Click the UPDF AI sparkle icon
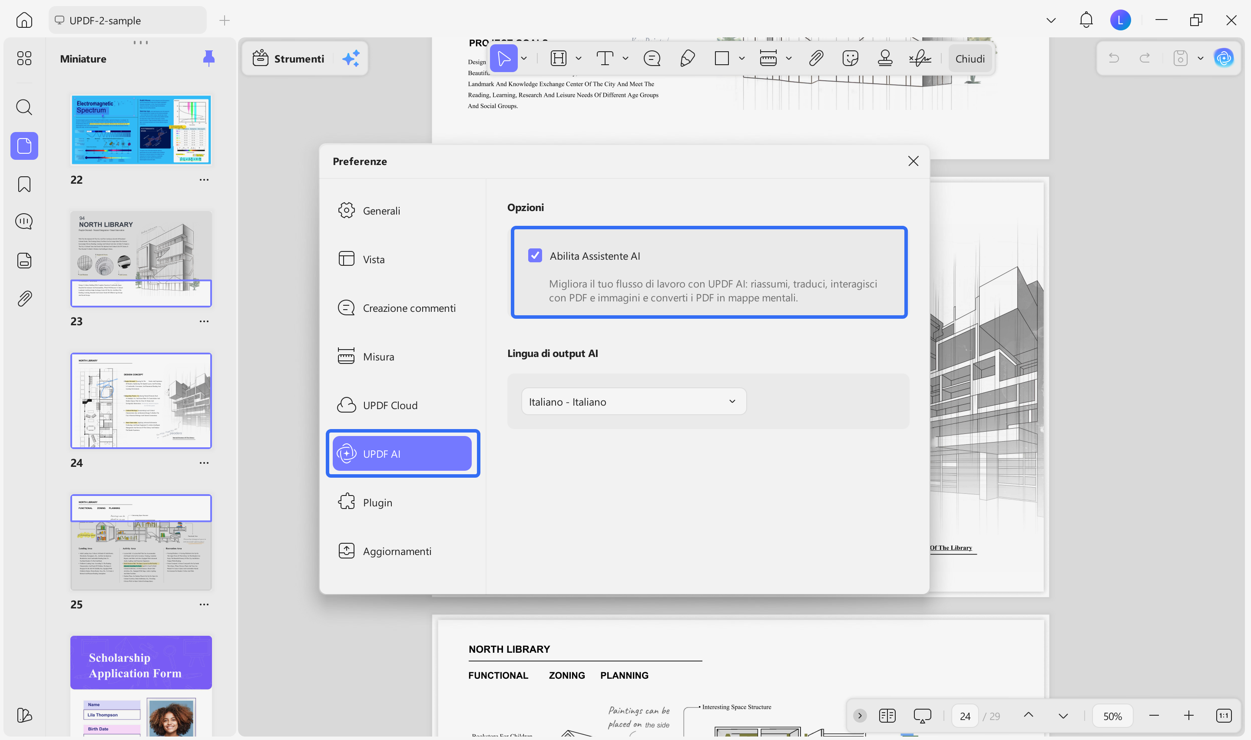1251x740 pixels. pos(351,58)
